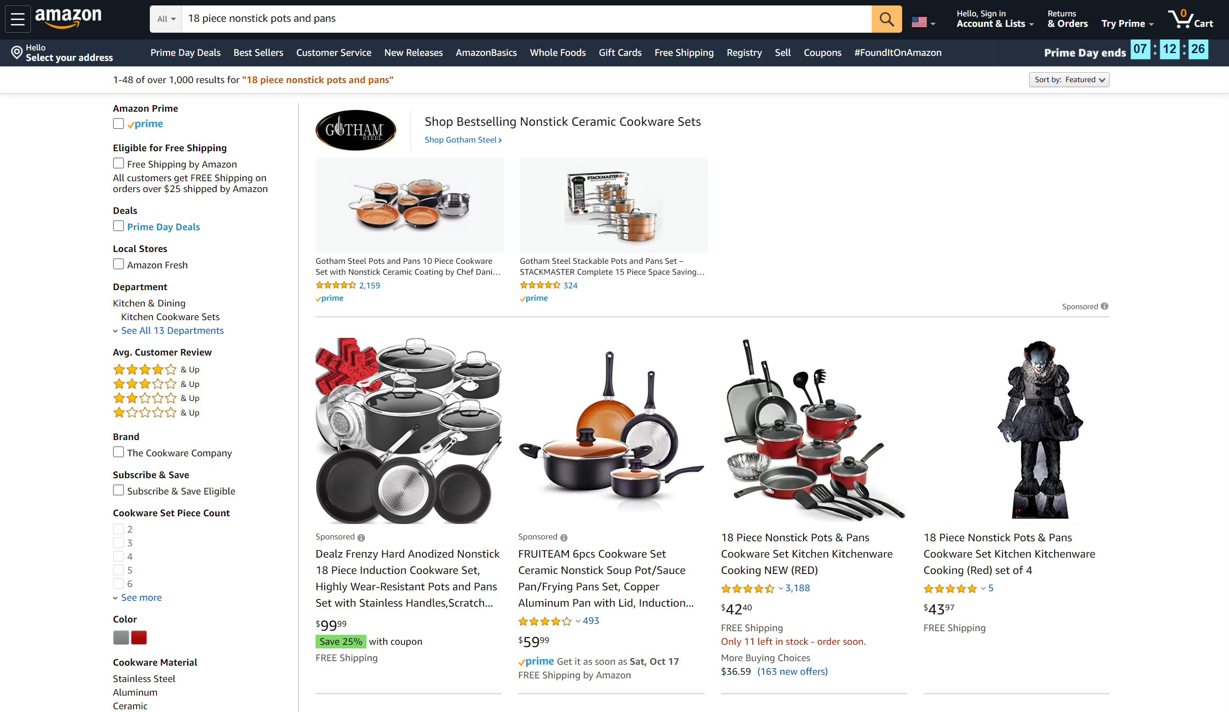Enable the Prime filter checkbox

point(118,124)
